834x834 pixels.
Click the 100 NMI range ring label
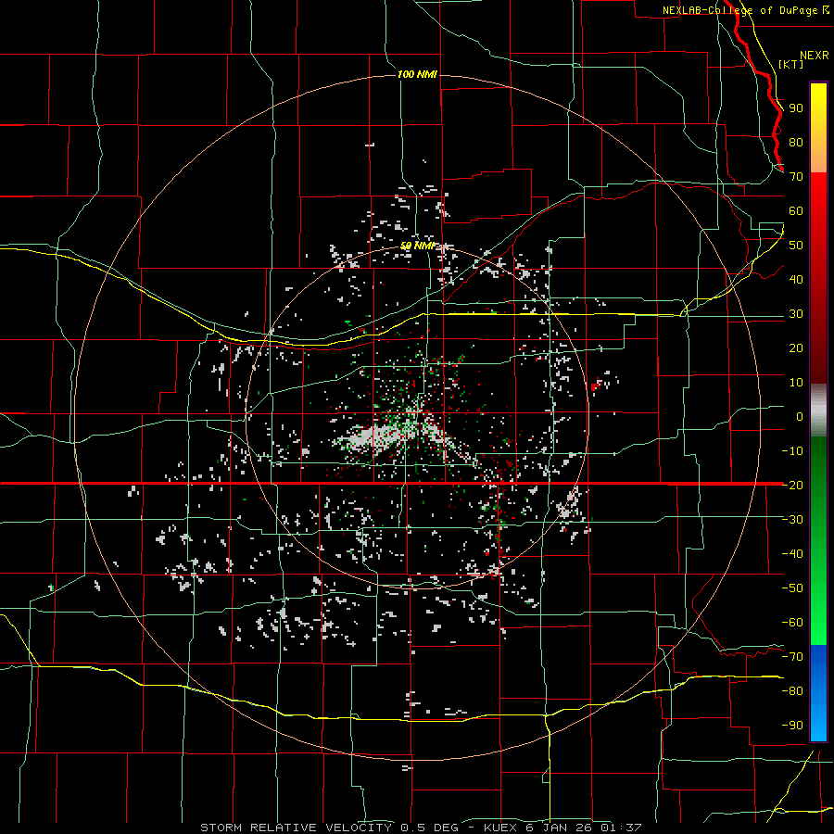pos(417,74)
